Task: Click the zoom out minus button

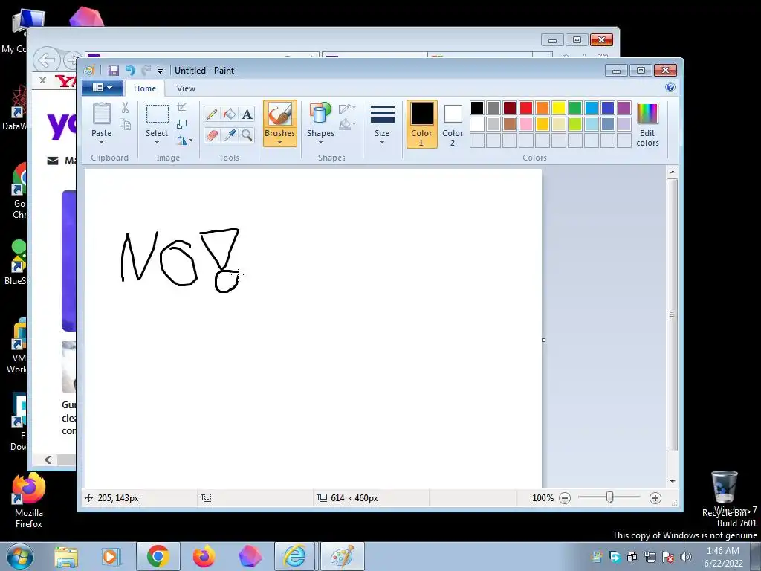Action: [565, 498]
